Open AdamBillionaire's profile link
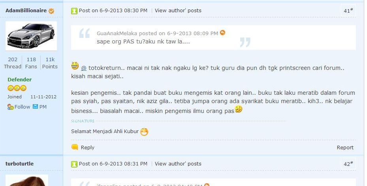The image size is (367, 186). [x=26, y=11]
